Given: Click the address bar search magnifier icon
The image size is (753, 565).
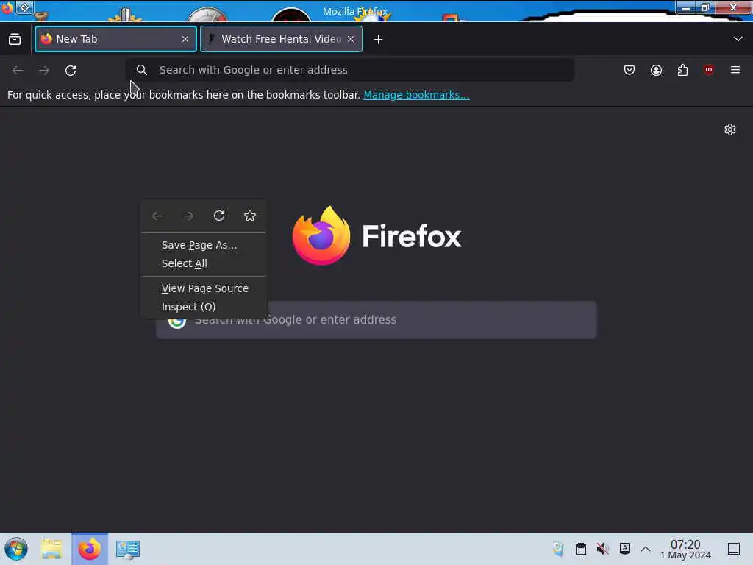Looking at the screenshot, I should point(142,70).
